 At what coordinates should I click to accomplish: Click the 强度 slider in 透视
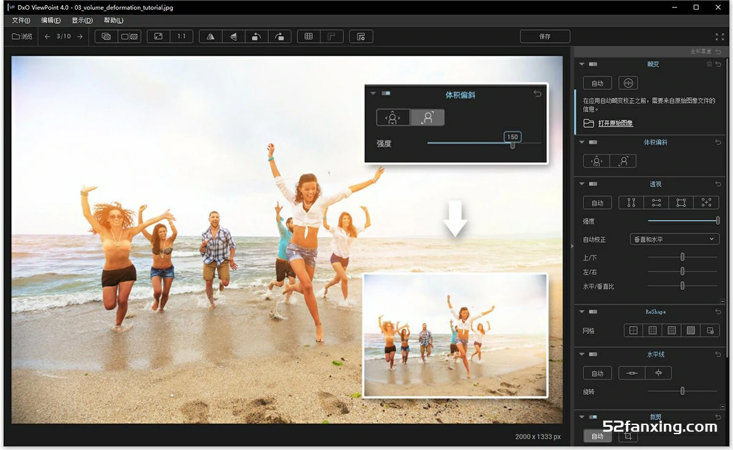click(683, 221)
